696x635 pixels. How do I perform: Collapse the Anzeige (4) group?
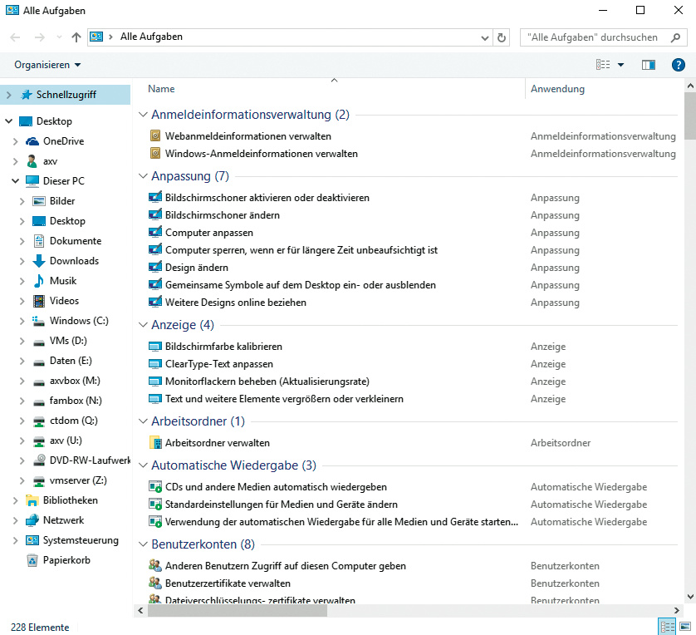(x=143, y=325)
